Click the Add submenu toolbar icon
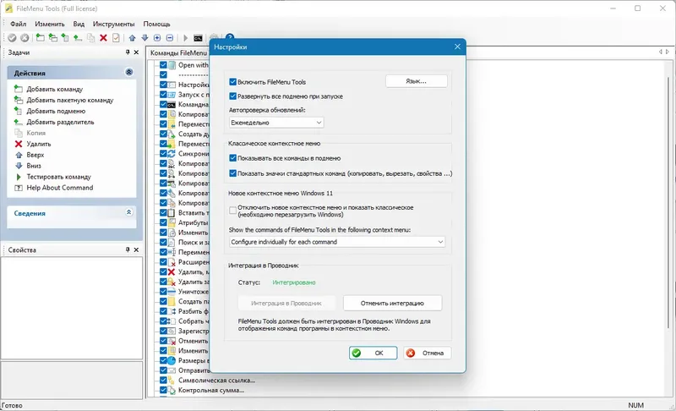Image resolution: width=676 pixels, height=411 pixels. [65, 38]
